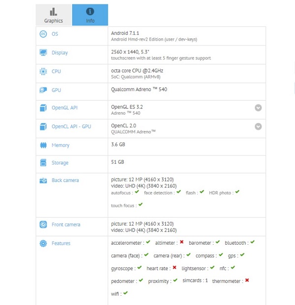This screenshot has height=305, width=295.
Task: Click the '3.6 GB' memory value
Action: 118,145
